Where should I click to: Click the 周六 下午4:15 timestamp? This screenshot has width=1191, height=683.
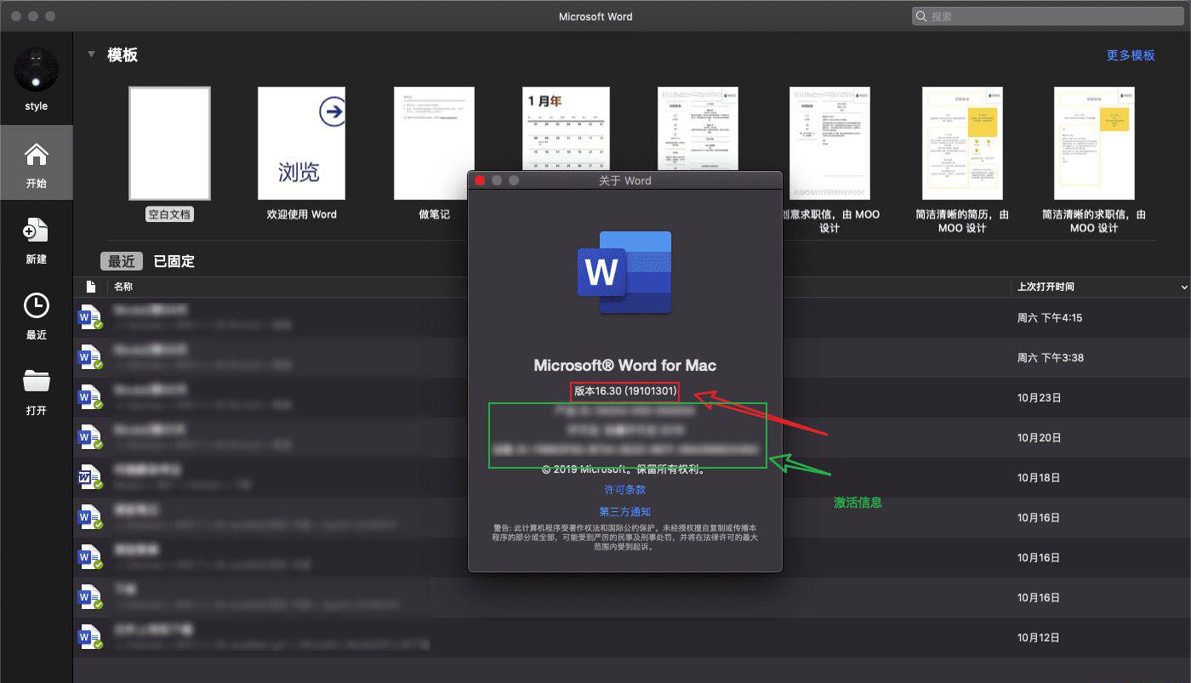[1050, 318]
